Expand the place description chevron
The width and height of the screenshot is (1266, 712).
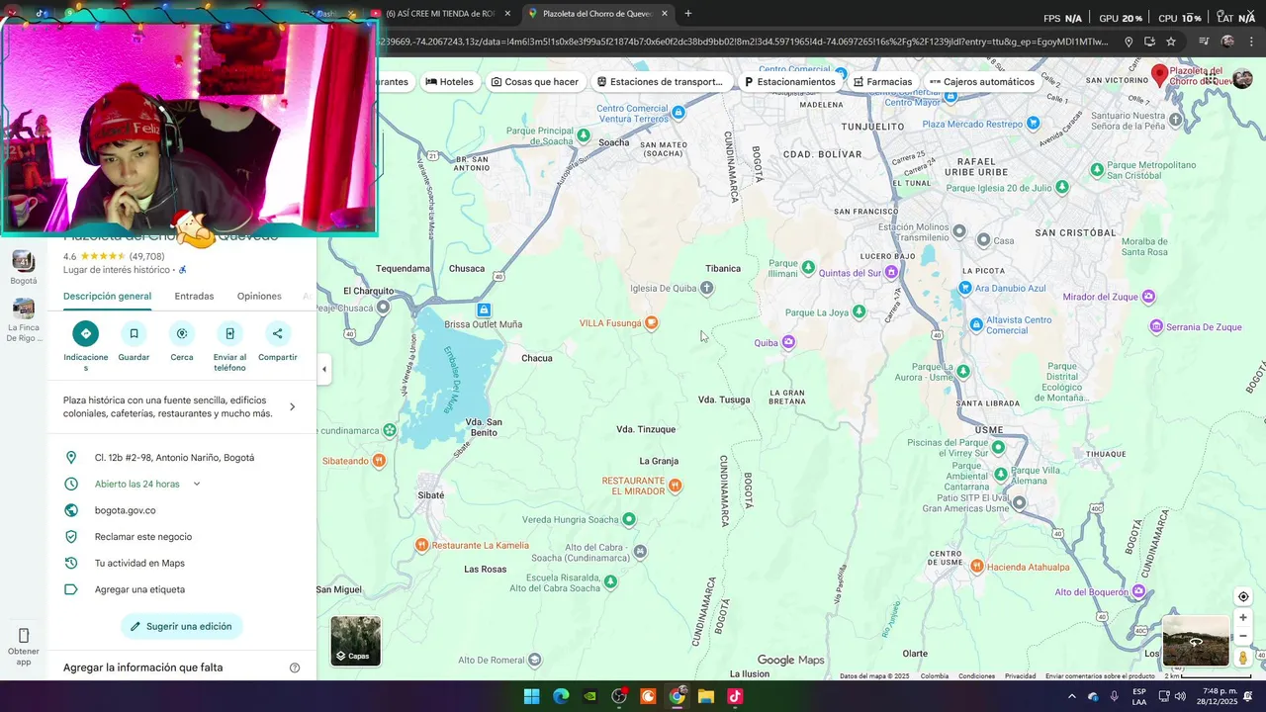pos(292,406)
